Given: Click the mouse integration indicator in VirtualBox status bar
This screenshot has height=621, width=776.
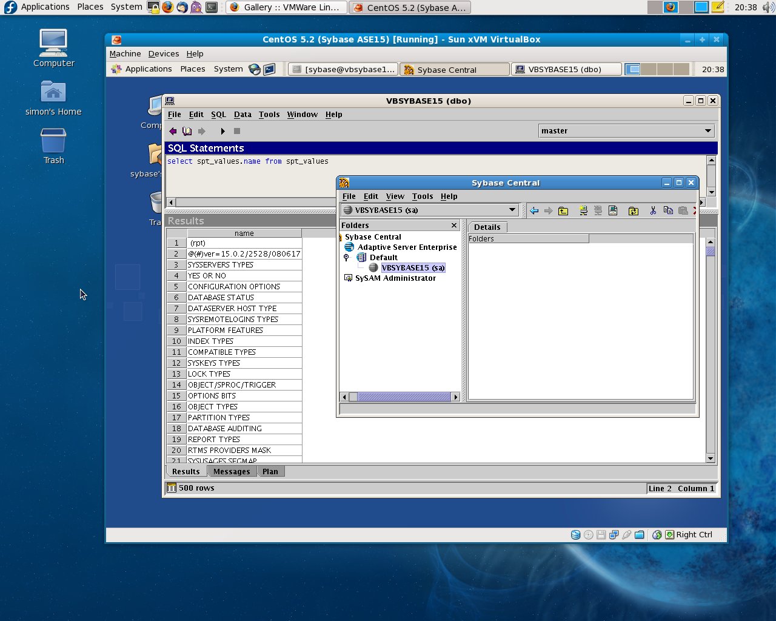Looking at the screenshot, I should point(657,535).
